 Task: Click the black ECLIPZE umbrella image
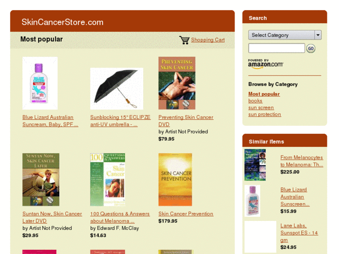click(117, 89)
